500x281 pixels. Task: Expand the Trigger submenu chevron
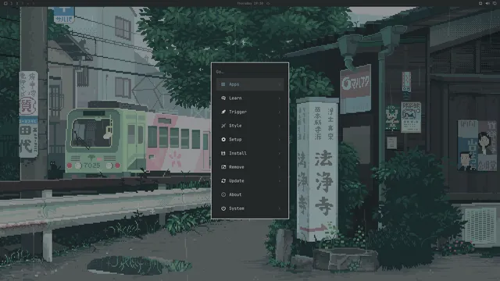pyautogui.click(x=280, y=112)
